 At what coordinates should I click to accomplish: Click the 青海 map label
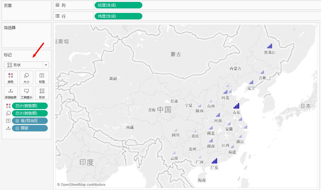(152, 110)
